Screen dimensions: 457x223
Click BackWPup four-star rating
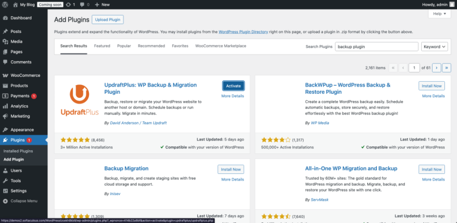[x=276, y=140]
